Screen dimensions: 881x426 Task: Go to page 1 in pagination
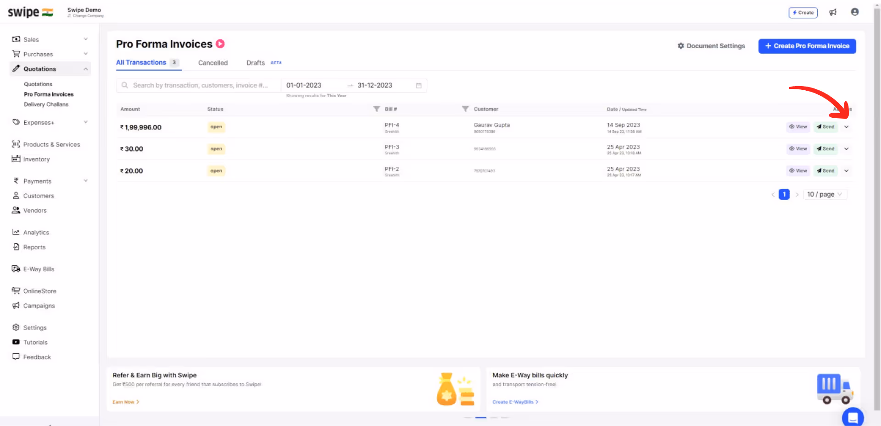coord(784,194)
